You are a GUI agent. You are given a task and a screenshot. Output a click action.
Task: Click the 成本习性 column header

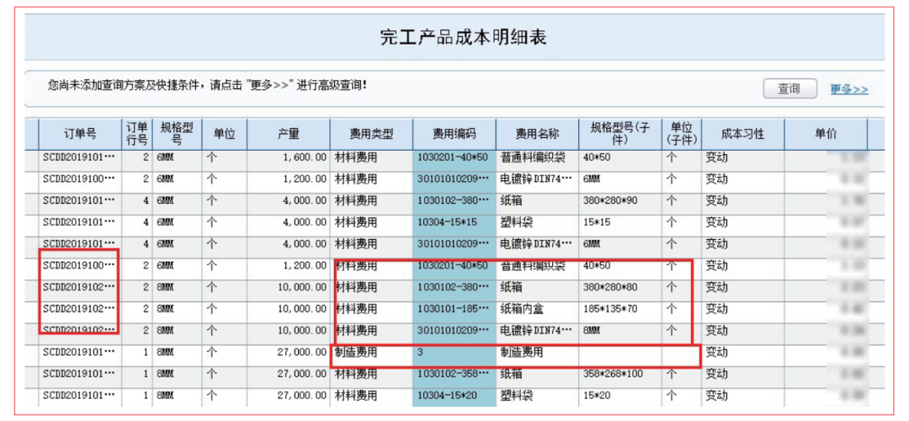tap(742, 134)
